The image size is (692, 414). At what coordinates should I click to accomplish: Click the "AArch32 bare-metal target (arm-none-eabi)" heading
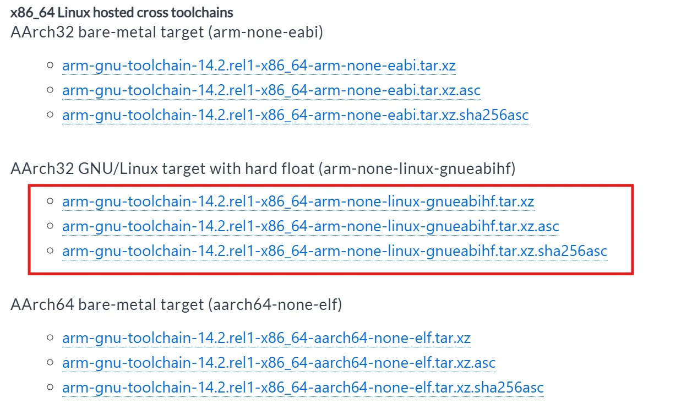167,32
